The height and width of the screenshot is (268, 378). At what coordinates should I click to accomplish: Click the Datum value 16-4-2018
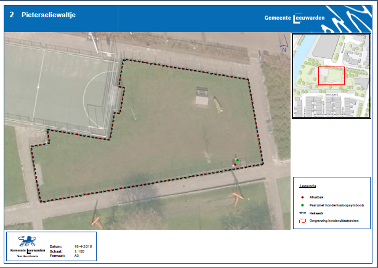(x=83, y=246)
